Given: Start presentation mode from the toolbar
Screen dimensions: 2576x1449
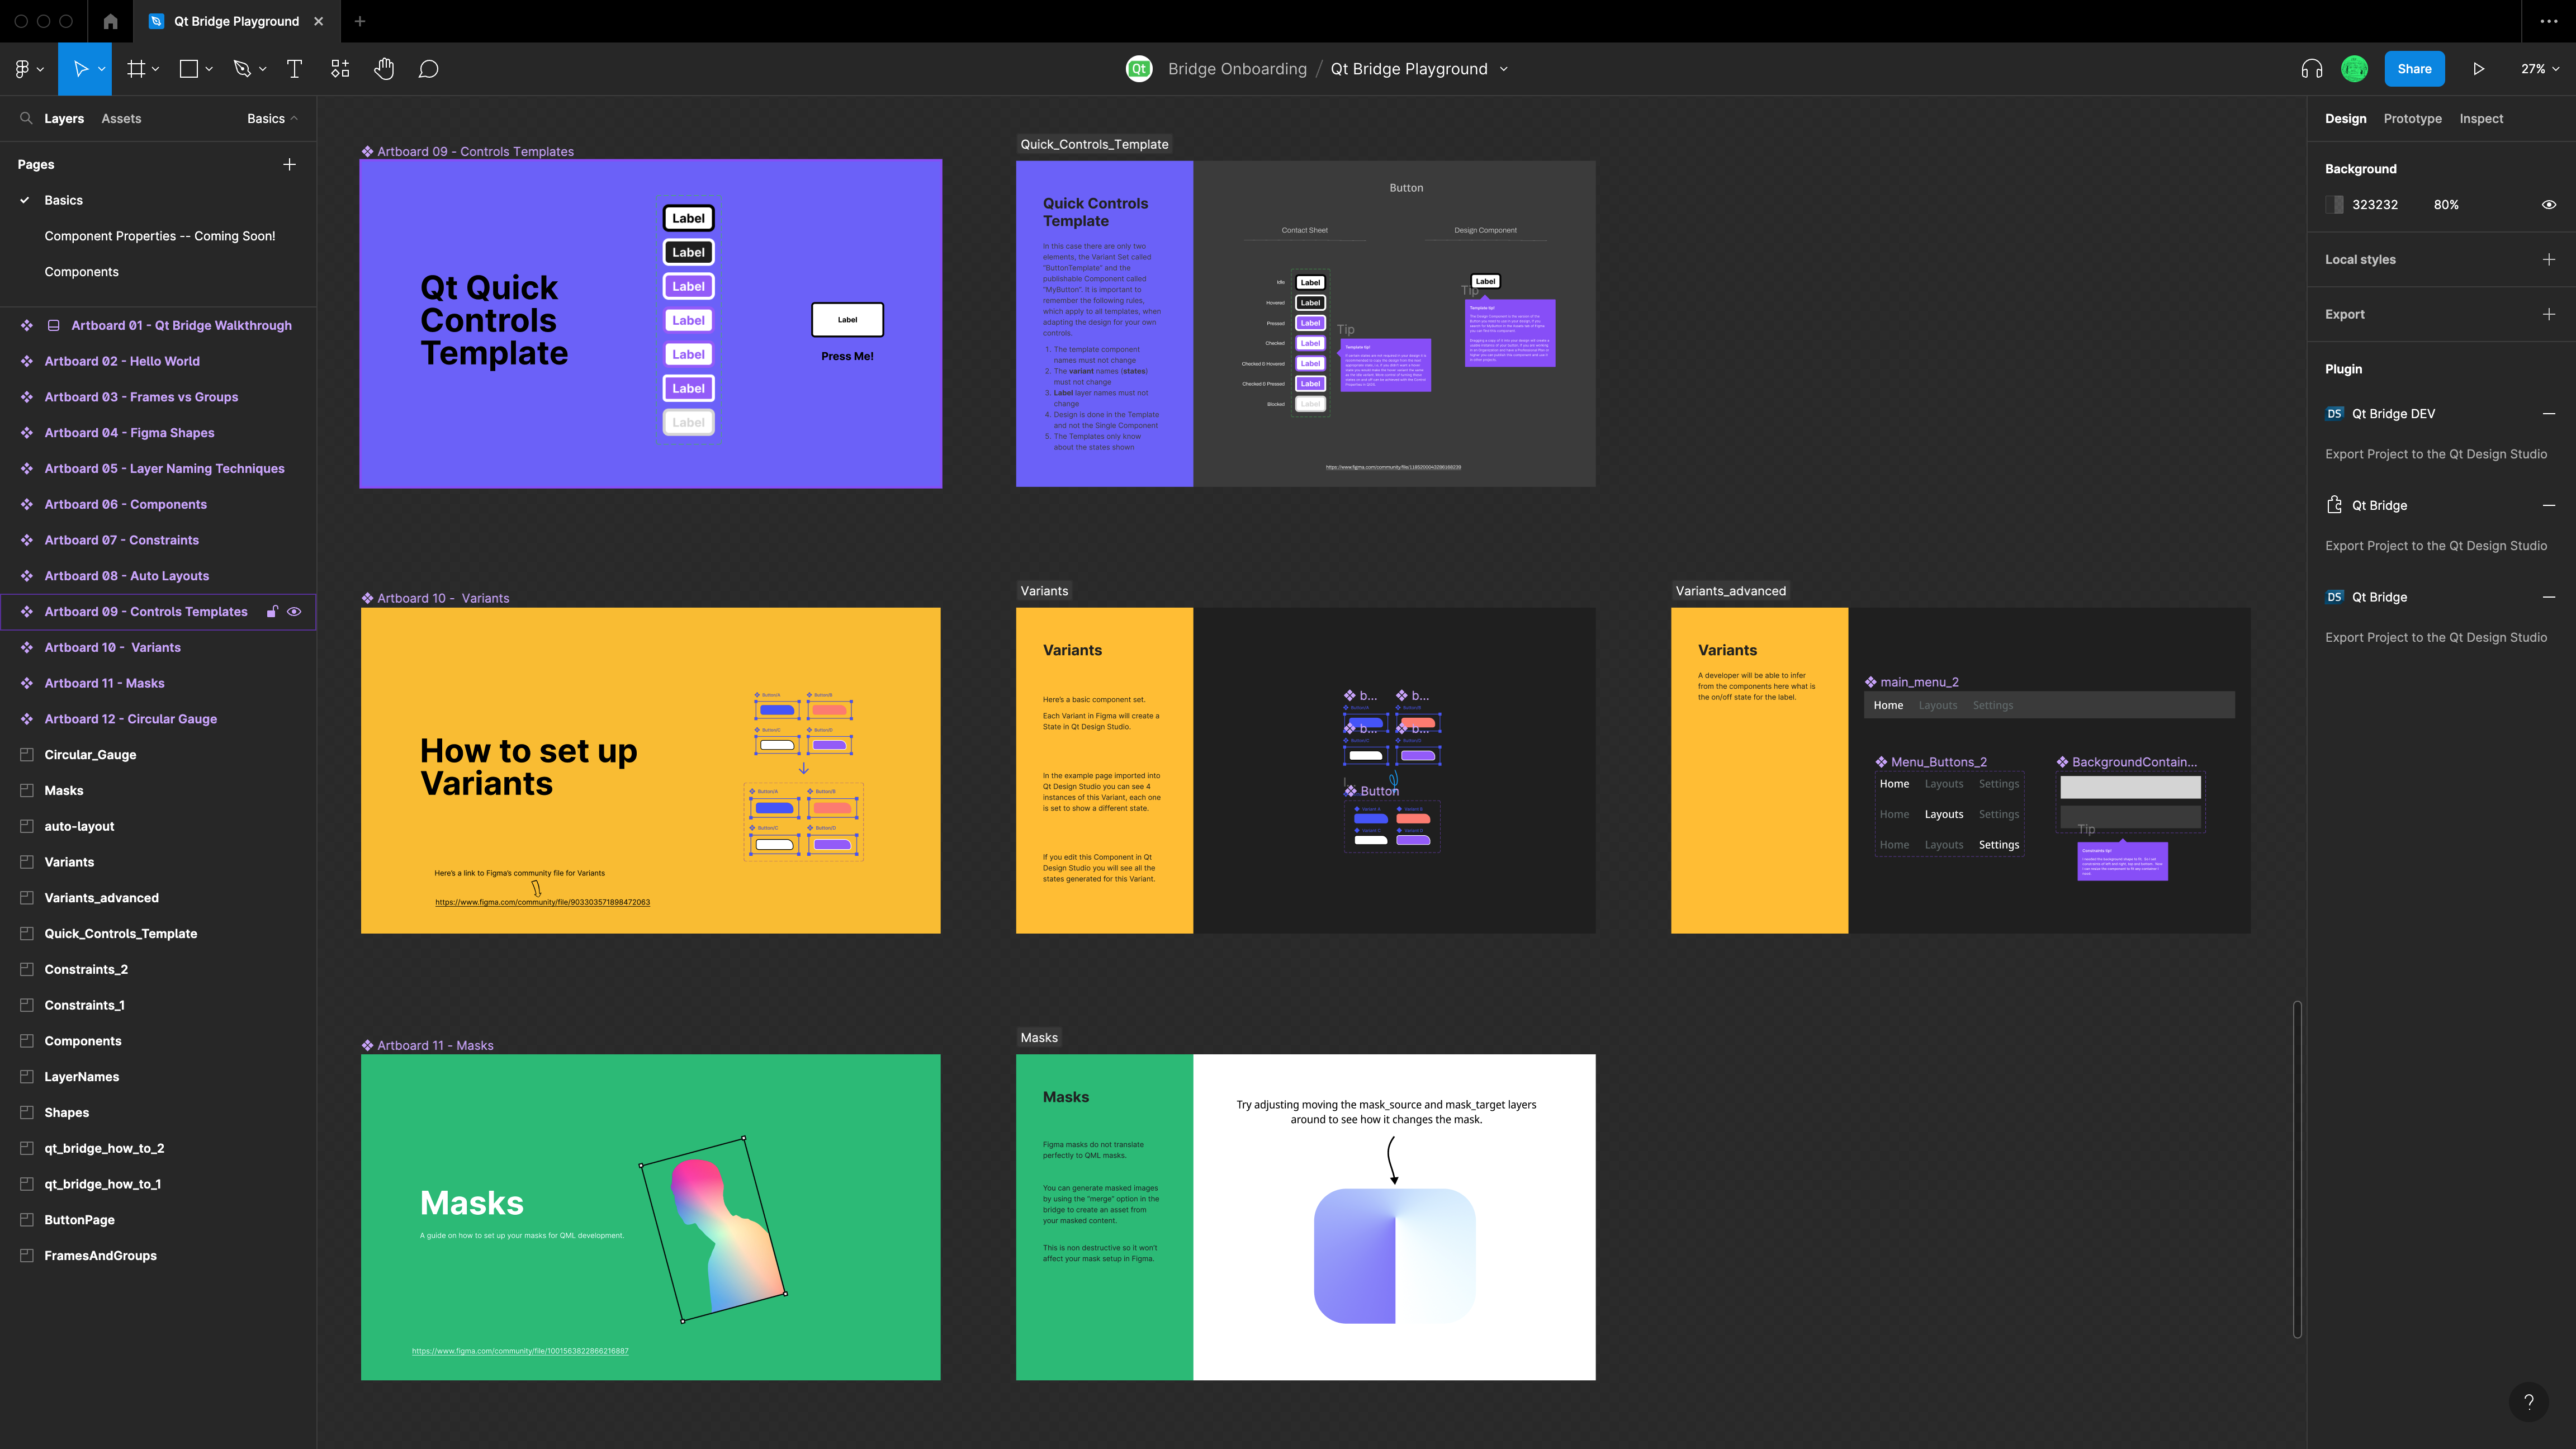Looking at the screenshot, I should 2479,68.
